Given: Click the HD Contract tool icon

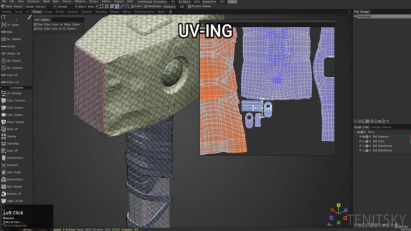Looking at the screenshot, I should 3,68.
